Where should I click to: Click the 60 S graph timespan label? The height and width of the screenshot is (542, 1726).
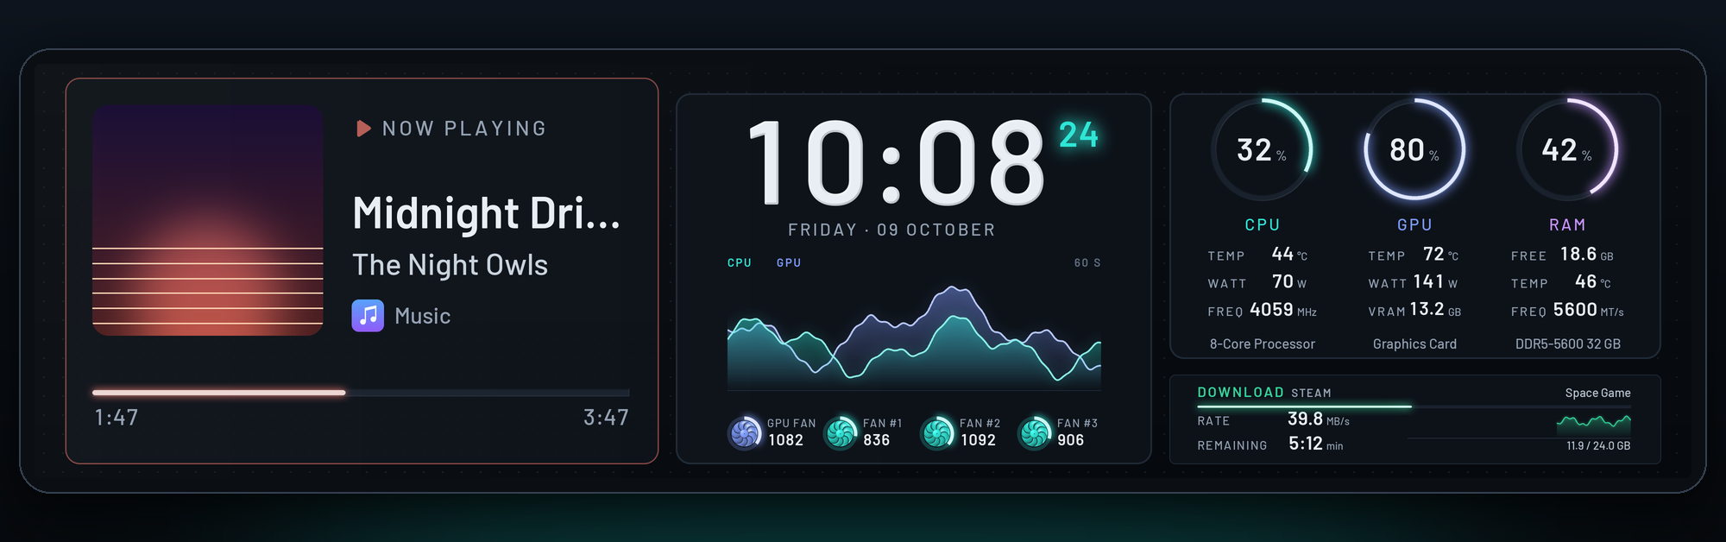click(1087, 262)
